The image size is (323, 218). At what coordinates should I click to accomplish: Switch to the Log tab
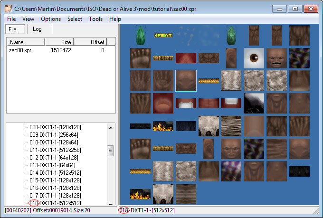pyautogui.click(x=37, y=29)
